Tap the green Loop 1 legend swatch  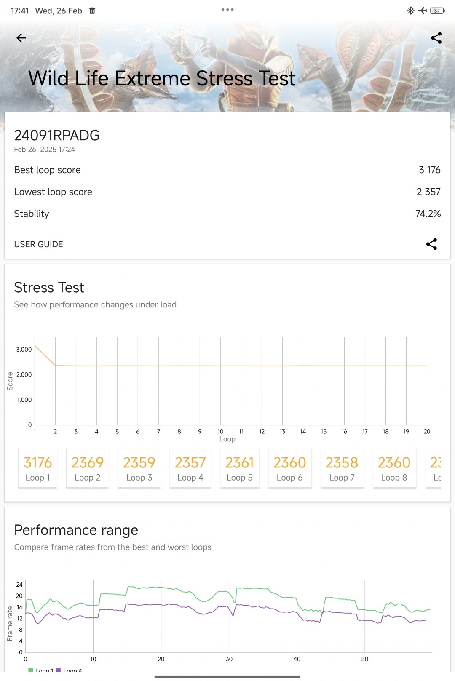coord(31,670)
